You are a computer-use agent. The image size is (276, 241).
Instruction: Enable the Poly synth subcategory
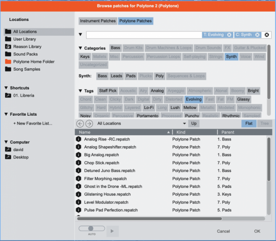[160, 76]
